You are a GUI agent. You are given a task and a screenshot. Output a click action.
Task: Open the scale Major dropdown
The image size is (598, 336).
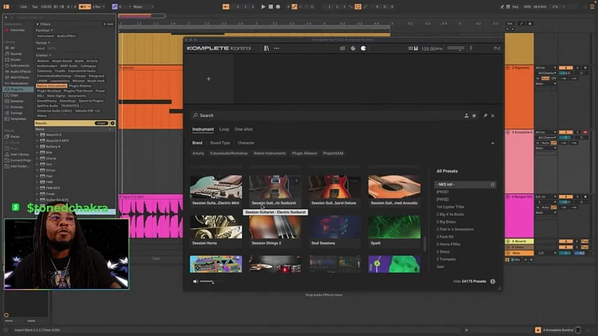[143, 7]
